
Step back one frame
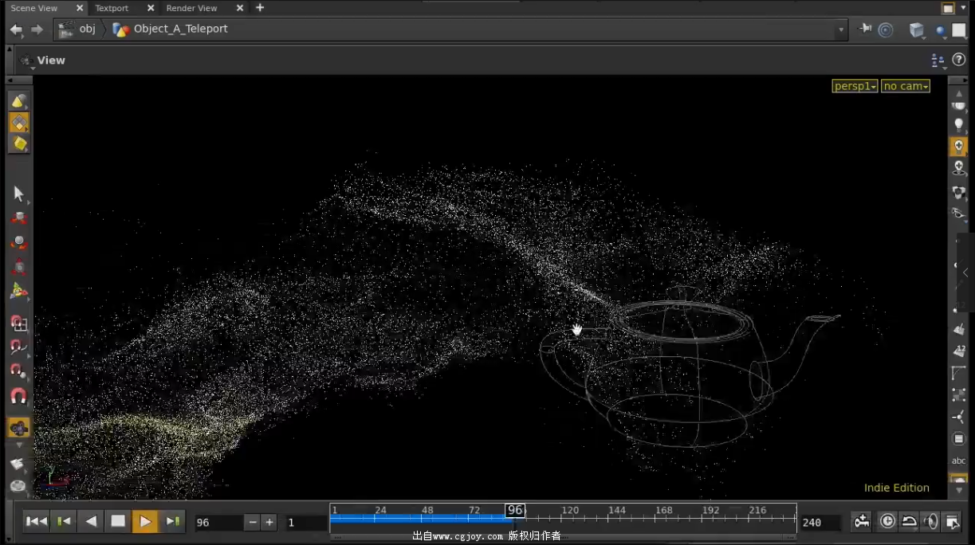click(65, 521)
